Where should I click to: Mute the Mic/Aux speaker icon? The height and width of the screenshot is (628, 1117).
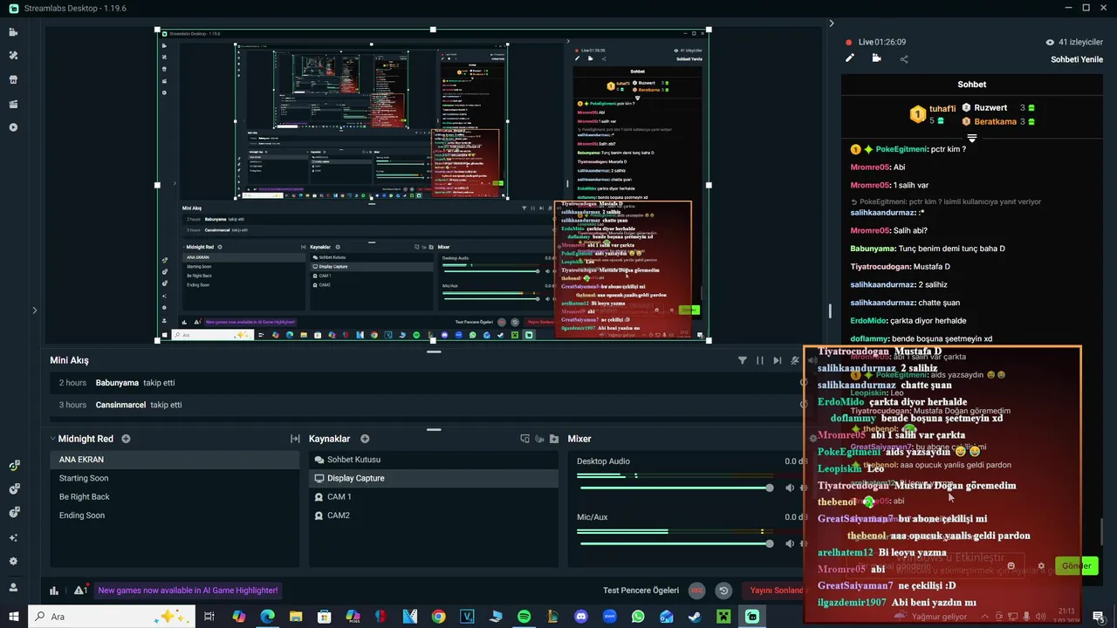click(x=791, y=543)
